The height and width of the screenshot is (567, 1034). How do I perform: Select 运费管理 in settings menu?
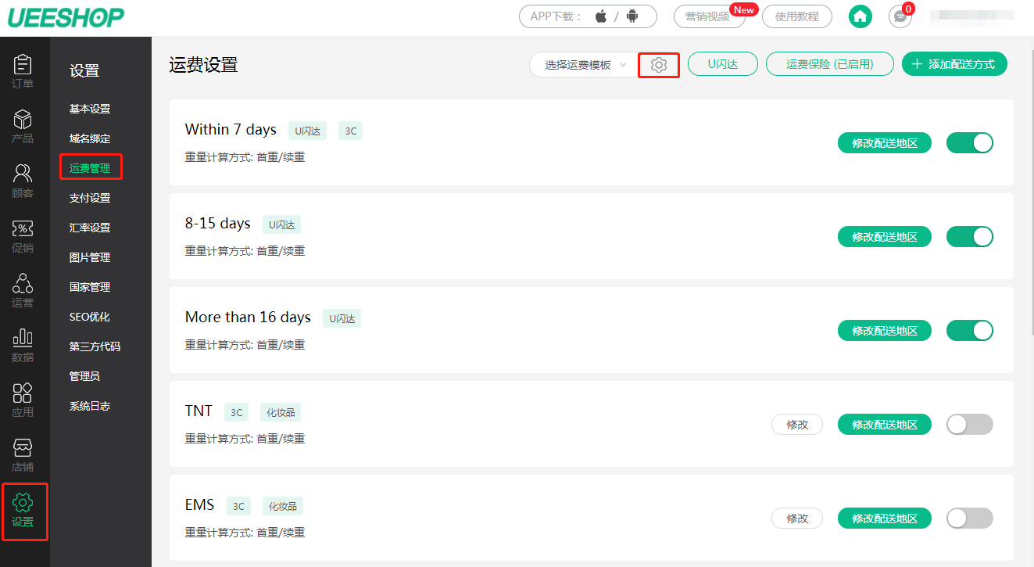click(90, 167)
